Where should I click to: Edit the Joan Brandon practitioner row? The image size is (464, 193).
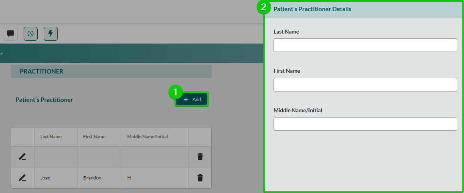pyautogui.click(x=22, y=178)
